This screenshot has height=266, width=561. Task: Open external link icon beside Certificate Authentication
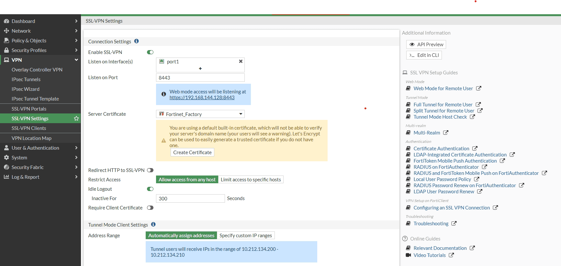point(475,148)
